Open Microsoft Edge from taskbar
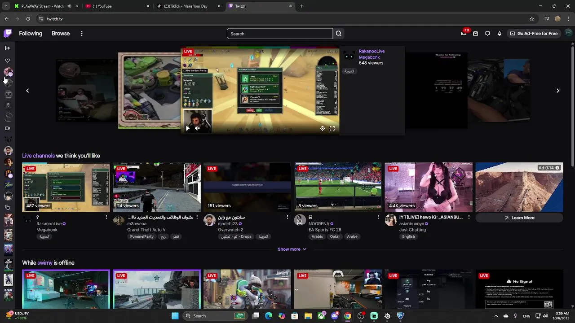 click(x=269, y=316)
